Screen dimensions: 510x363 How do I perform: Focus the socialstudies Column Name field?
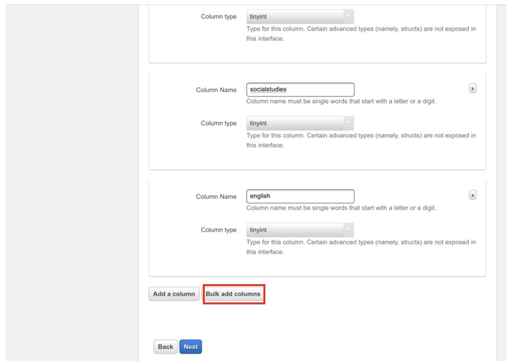coord(300,89)
